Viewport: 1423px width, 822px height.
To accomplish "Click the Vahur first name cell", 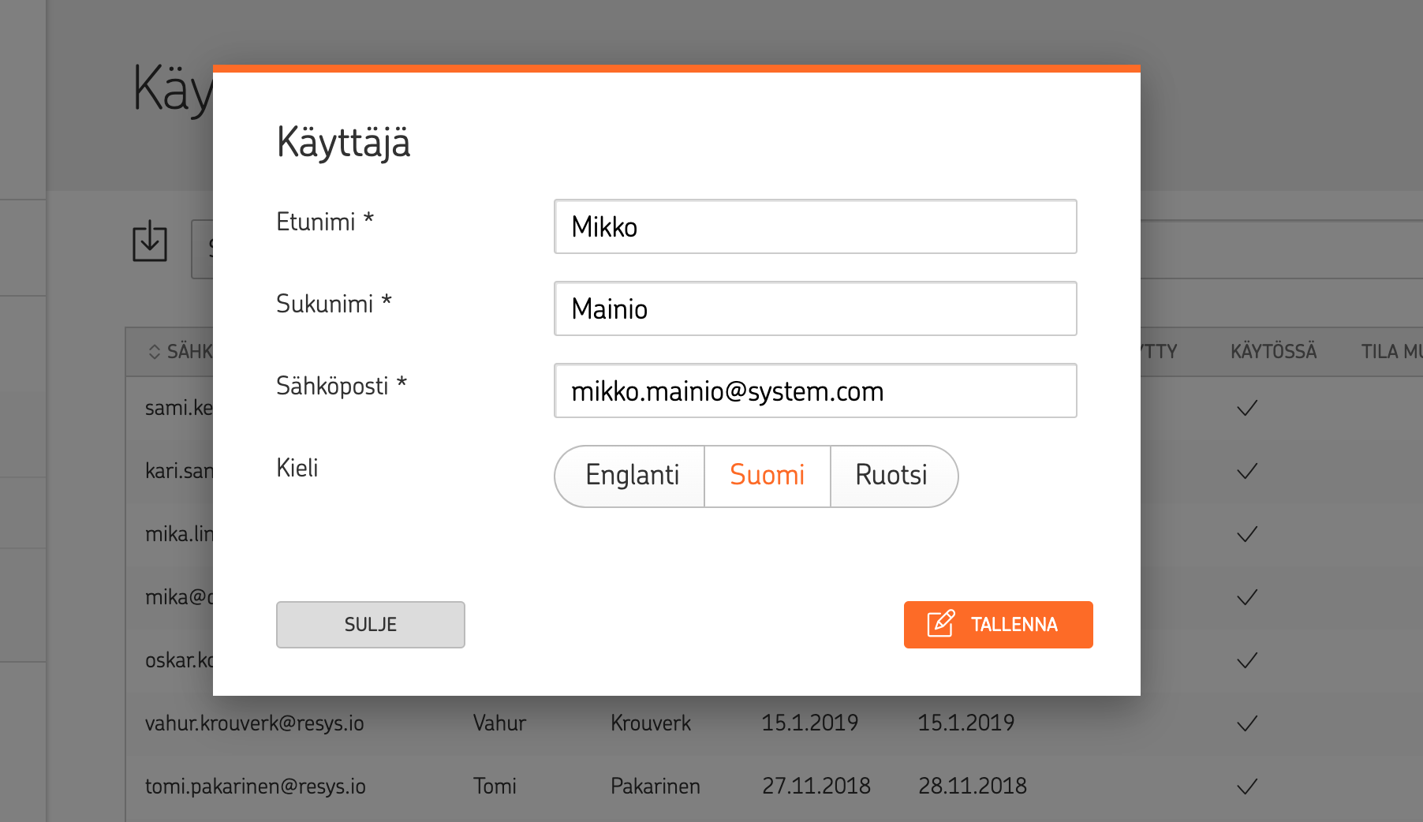I will 499,723.
